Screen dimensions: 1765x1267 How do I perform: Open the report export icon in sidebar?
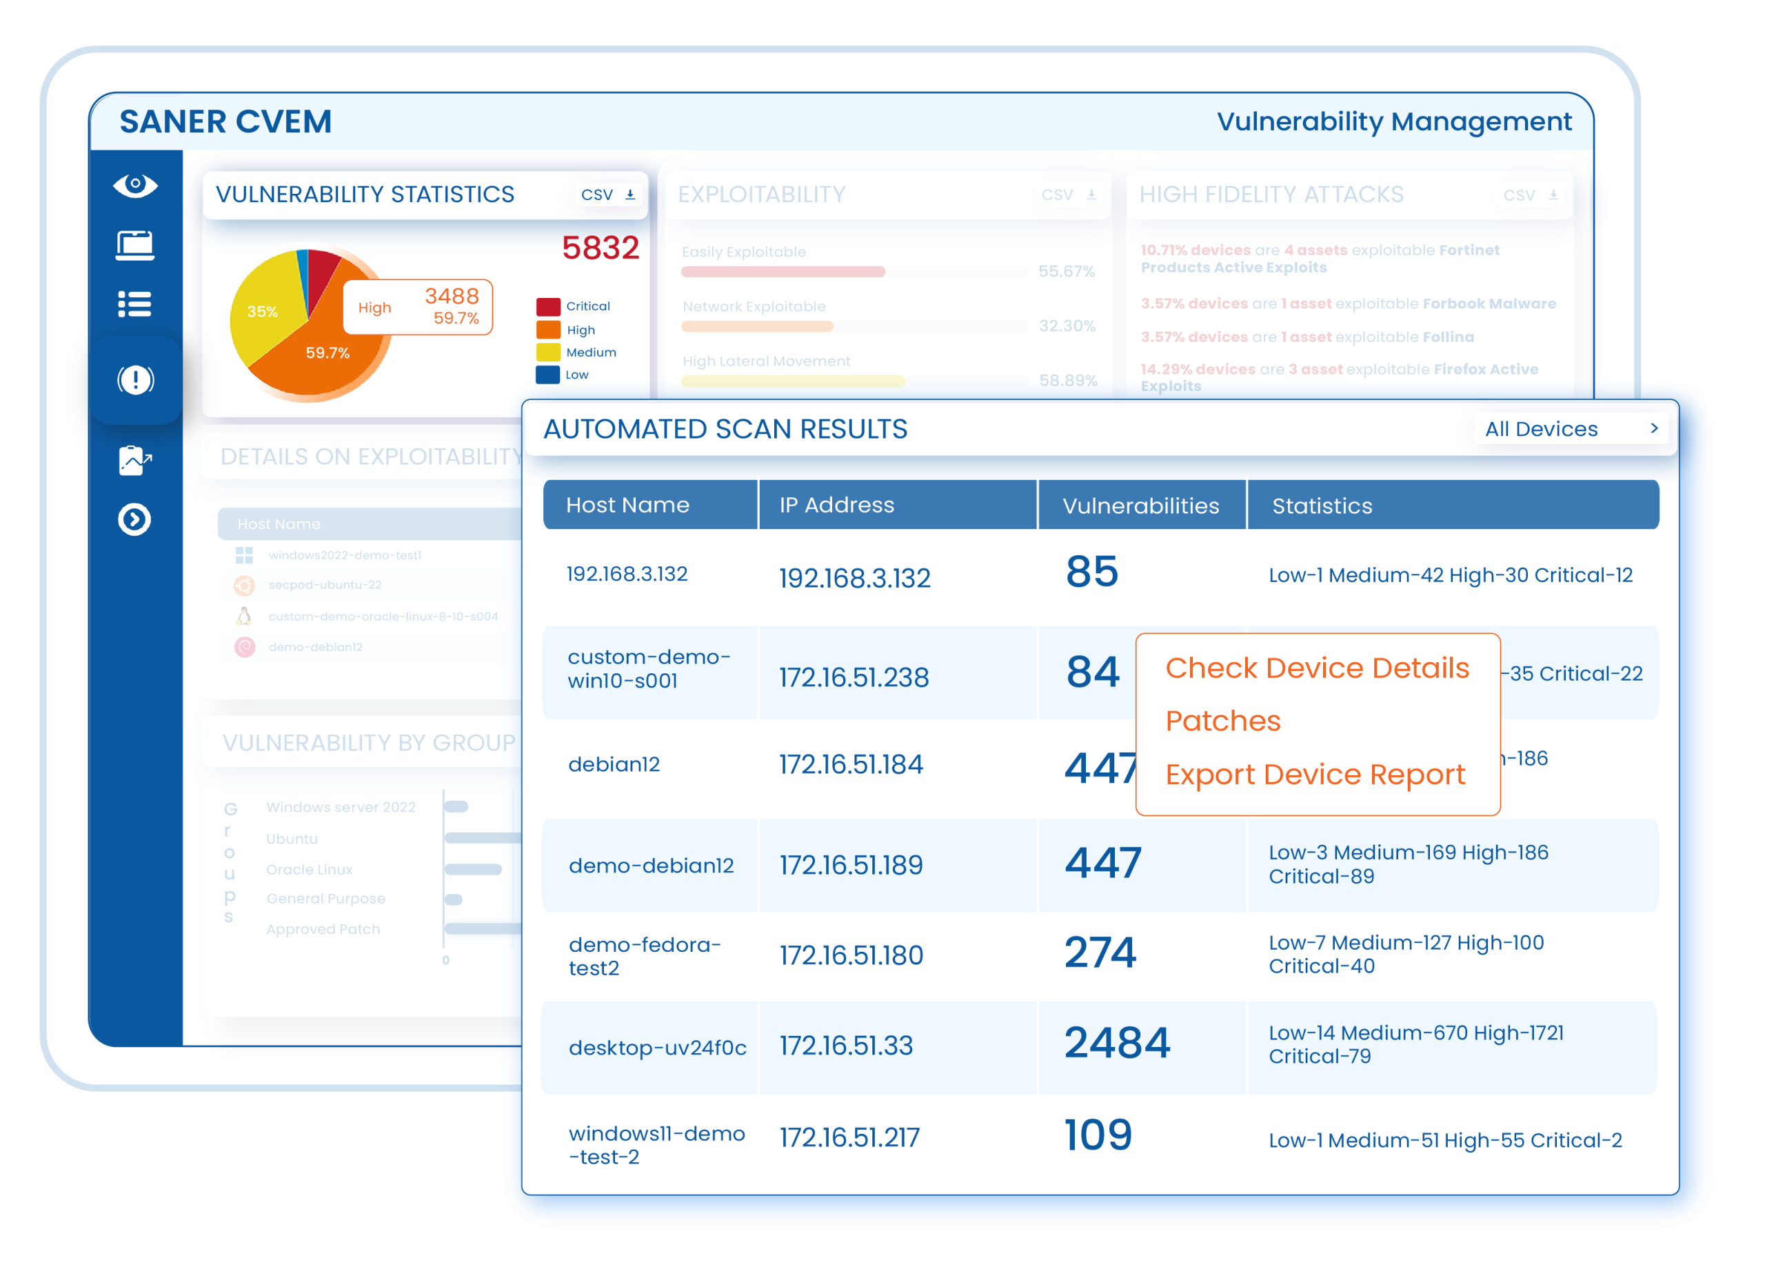(x=134, y=460)
